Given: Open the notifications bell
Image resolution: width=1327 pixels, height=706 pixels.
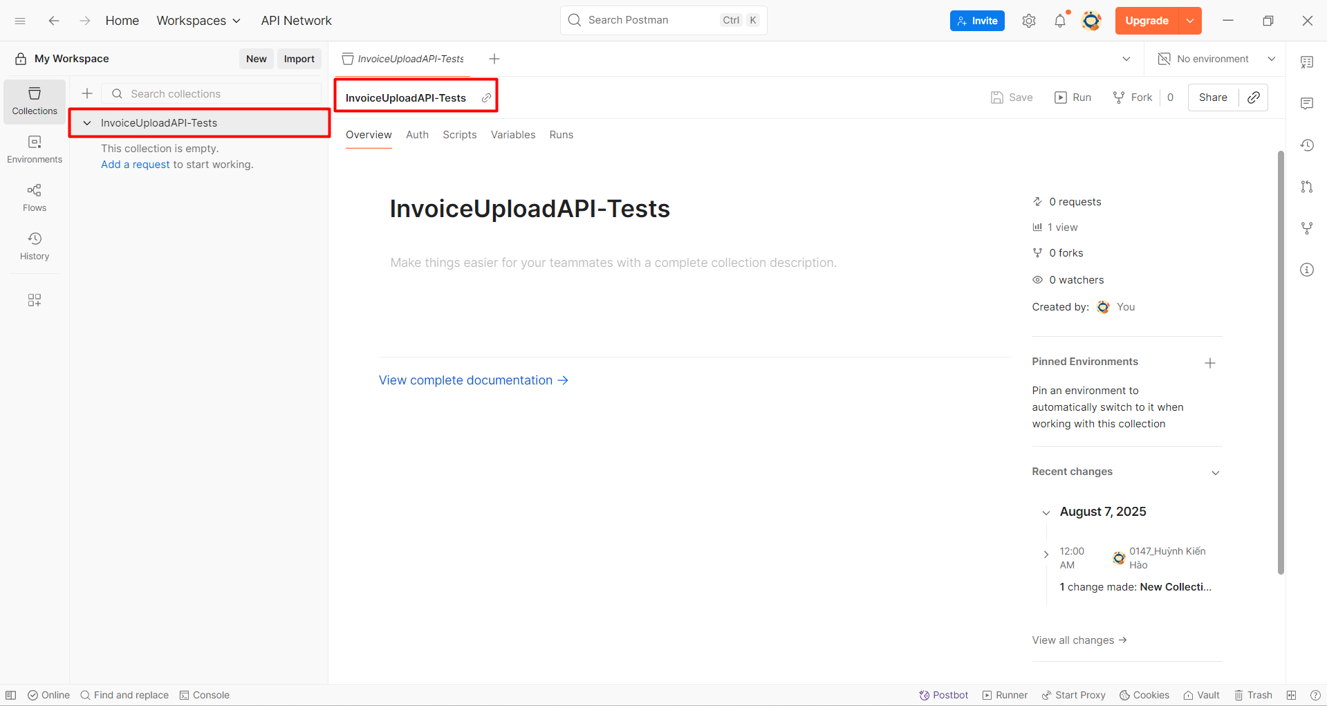Looking at the screenshot, I should pyautogui.click(x=1059, y=21).
